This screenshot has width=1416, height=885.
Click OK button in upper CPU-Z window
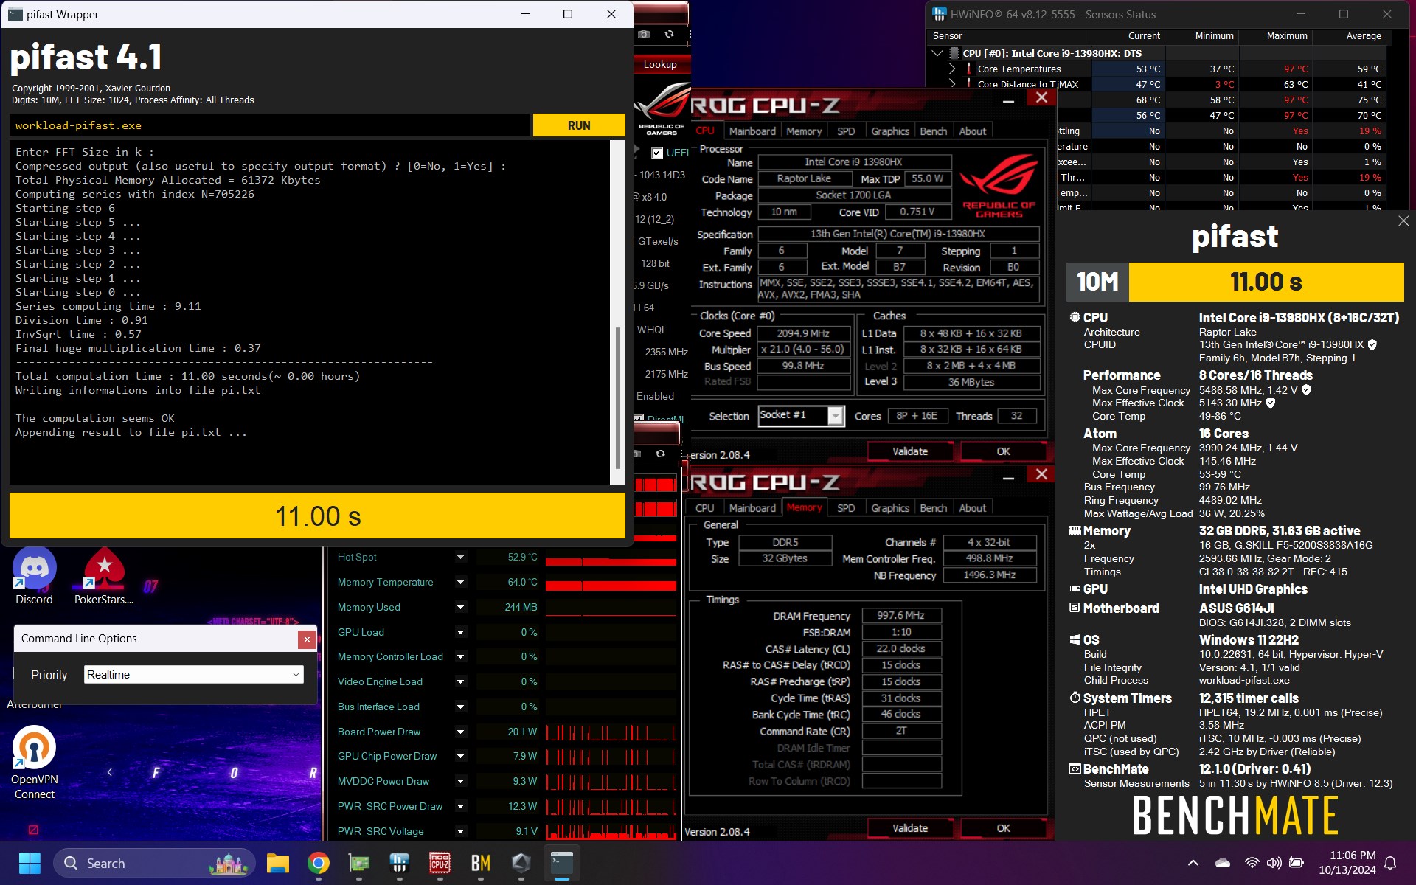[x=1003, y=451]
